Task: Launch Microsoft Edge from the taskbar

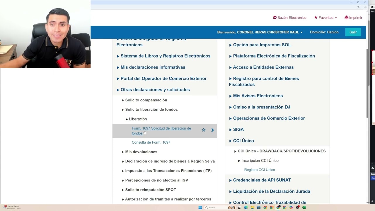Action: click(246, 207)
